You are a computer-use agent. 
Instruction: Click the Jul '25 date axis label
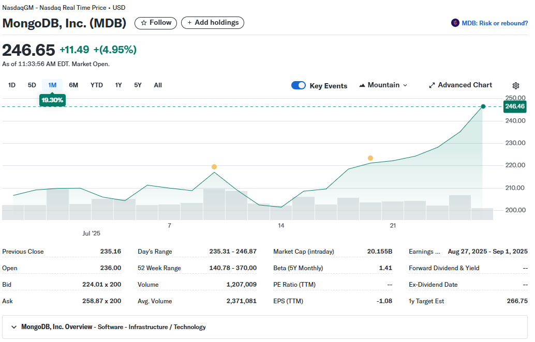point(92,234)
